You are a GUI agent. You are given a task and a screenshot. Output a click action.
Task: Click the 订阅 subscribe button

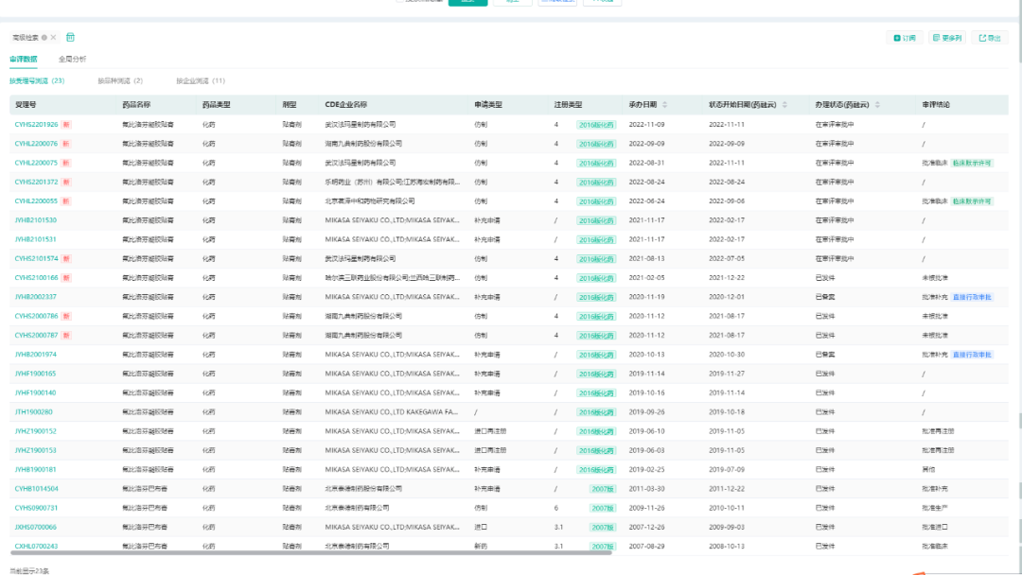pos(905,38)
